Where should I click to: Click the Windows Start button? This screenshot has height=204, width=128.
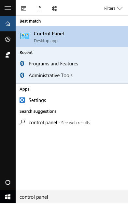(8, 197)
